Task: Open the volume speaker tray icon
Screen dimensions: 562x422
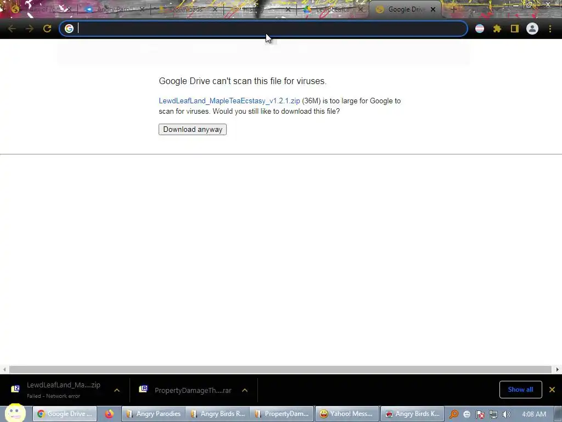Action: [506, 414]
